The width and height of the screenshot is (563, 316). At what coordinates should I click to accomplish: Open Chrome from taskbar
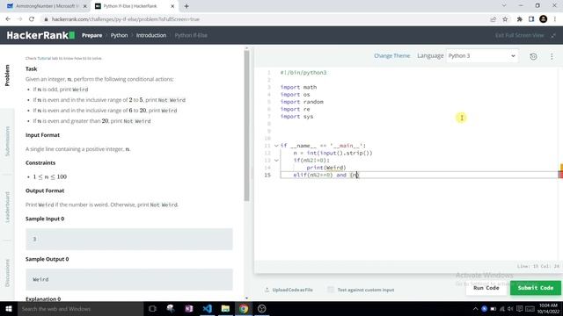click(244, 308)
